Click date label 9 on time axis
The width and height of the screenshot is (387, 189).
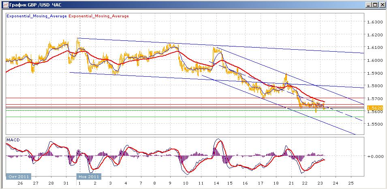[x=170, y=183]
